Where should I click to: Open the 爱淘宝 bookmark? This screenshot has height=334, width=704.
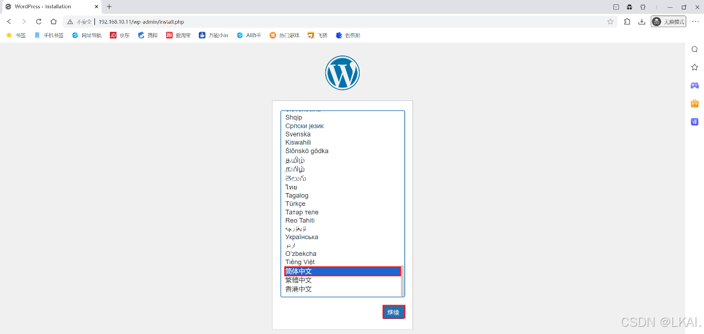[x=178, y=35]
